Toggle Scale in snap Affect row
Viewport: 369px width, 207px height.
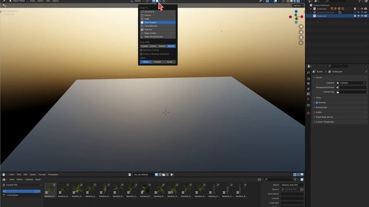[x=170, y=62]
